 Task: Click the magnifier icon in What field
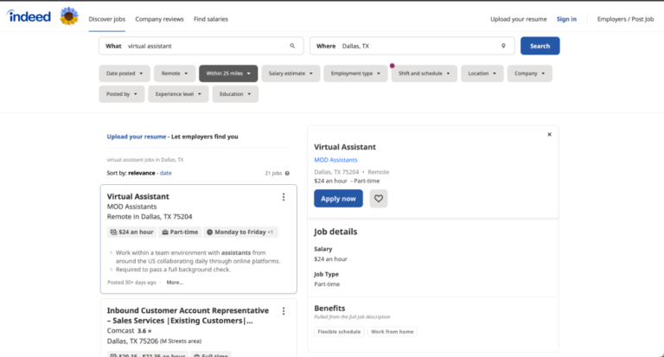tap(292, 46)
